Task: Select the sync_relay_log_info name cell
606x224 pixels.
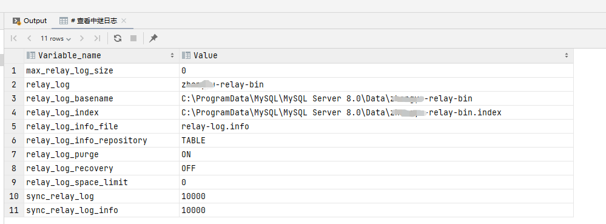Action: point(102,210)
